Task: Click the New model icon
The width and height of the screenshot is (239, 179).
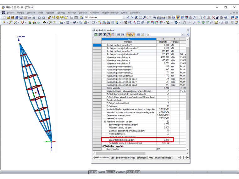Action: tap(4, 17)
